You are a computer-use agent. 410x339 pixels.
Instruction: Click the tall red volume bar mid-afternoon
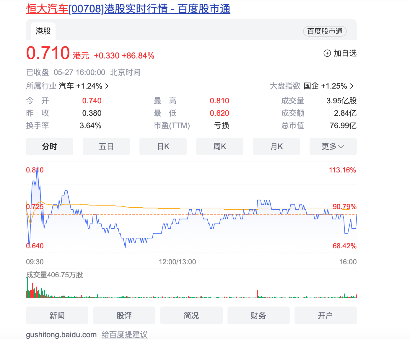point(257,294)
